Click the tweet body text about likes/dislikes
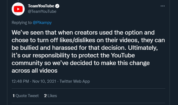This screenshot has height=105, width=178. coord(88,51)
